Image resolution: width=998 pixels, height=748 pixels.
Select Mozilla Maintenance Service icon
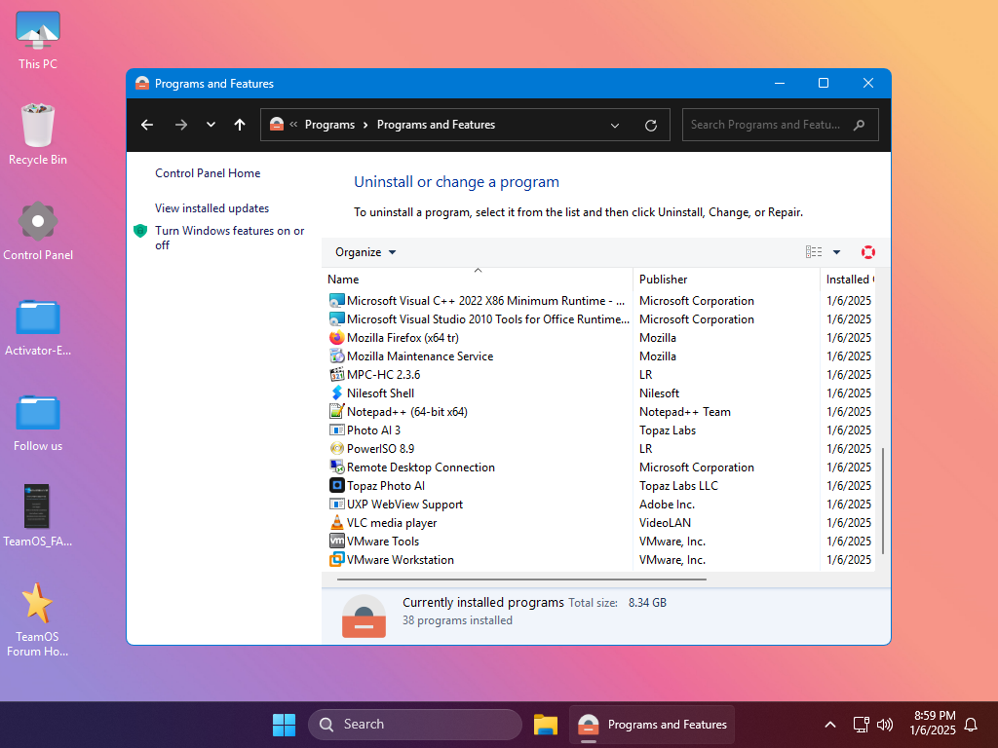[336, 356]
